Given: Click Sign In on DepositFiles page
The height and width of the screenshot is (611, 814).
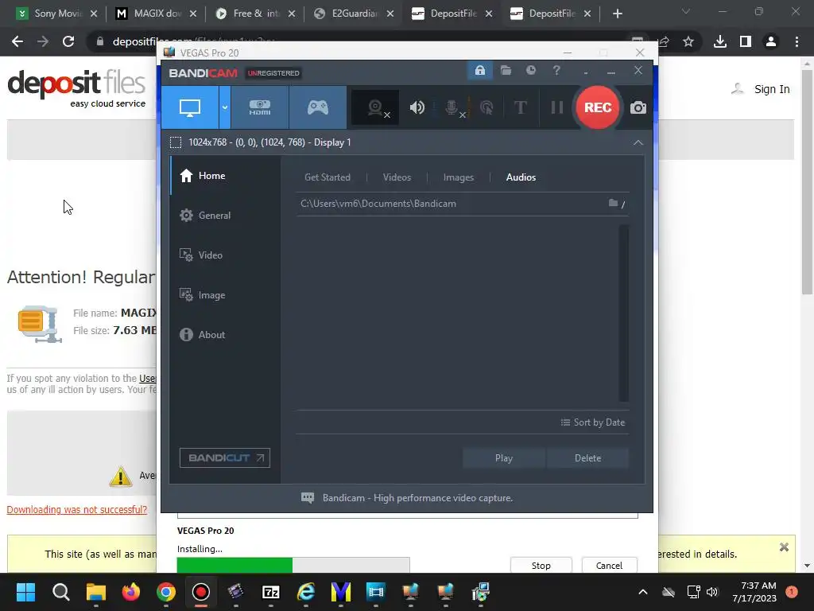Looking at the screenshot, I should 771,89.
